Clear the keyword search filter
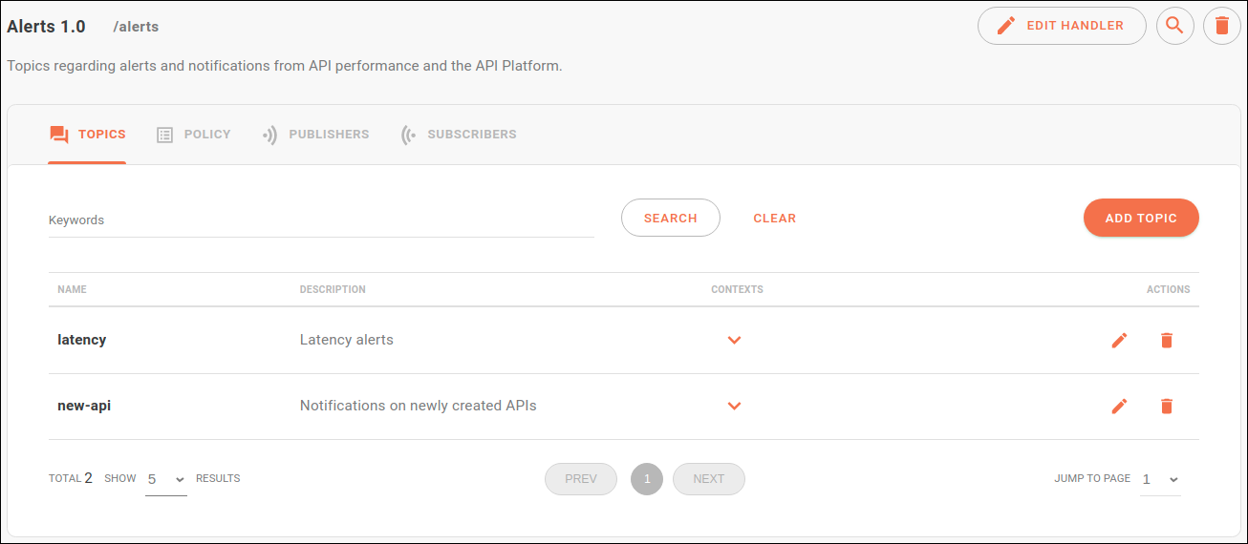The width and height of the screenshot is (1248, 544). (774, 218)
